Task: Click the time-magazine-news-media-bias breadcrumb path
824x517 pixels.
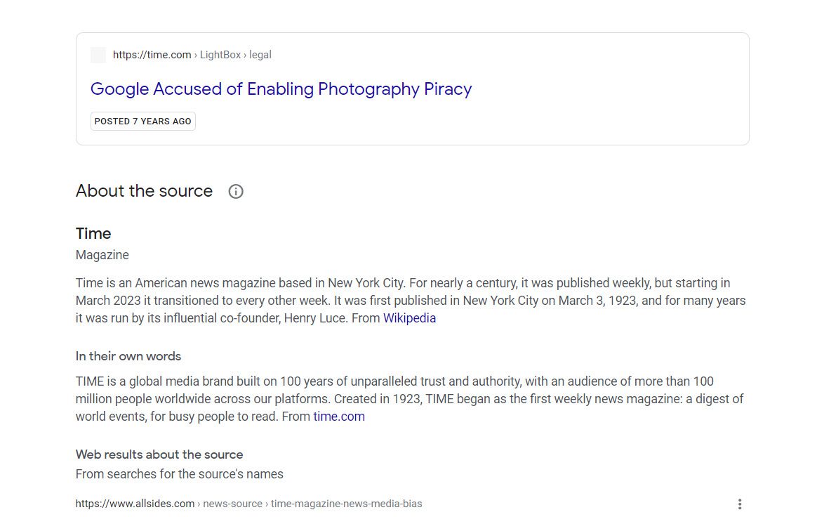Action: (346, 504)
